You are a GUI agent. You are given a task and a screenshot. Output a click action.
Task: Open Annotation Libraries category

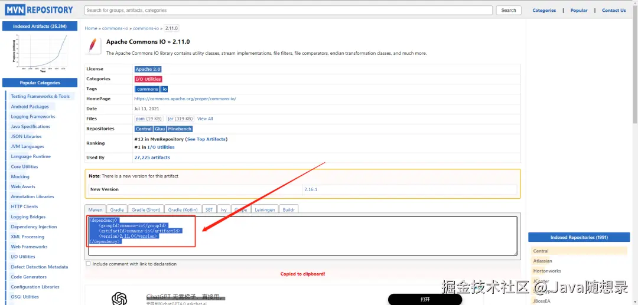(32, 196)
